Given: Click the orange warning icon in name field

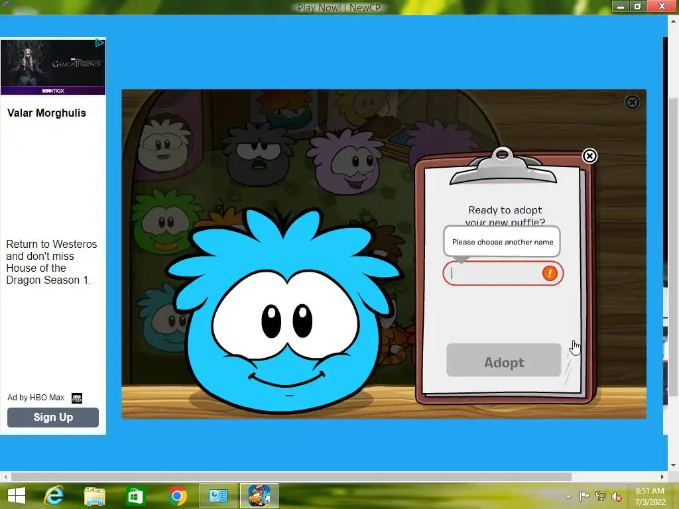Looking at the screenshot, I should (x=550, y=273).
